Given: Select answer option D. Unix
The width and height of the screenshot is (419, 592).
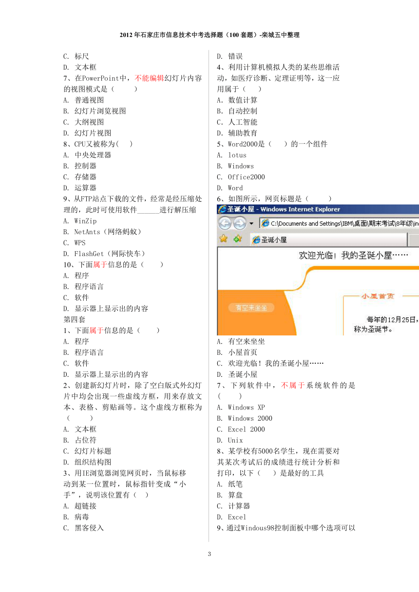Looking at the screenshot, I should (230, 440).
